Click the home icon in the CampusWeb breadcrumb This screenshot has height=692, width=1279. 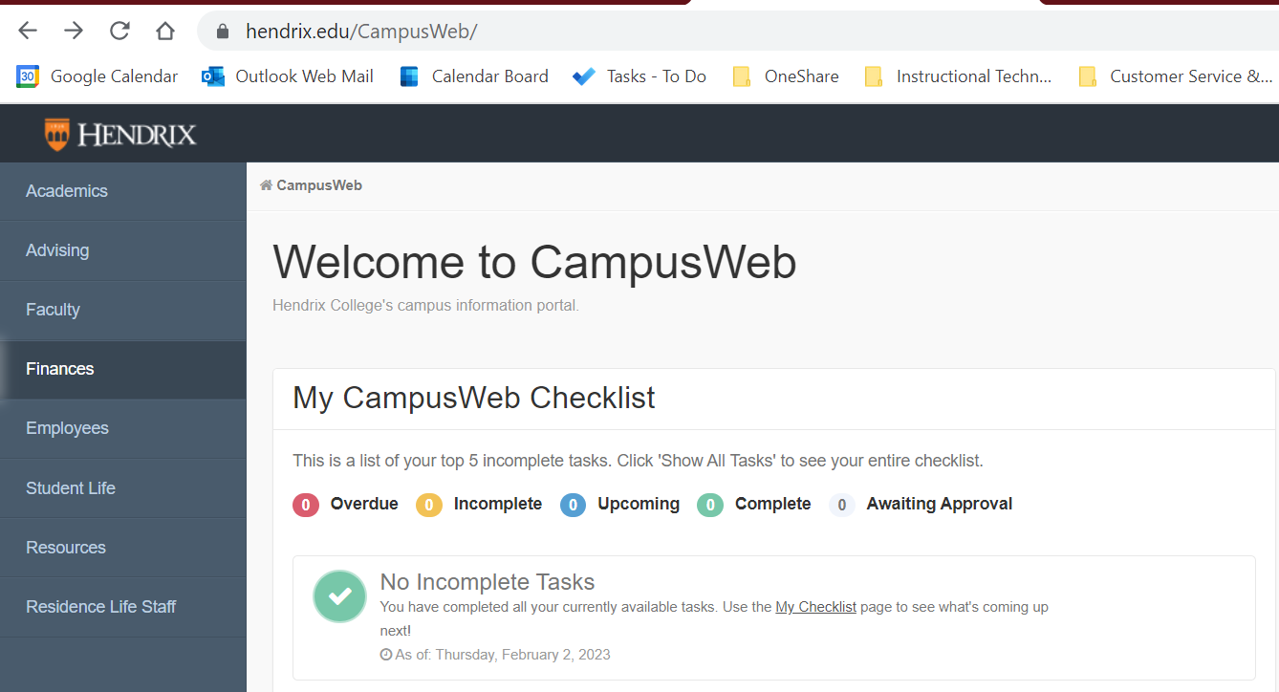click(266, 184)
